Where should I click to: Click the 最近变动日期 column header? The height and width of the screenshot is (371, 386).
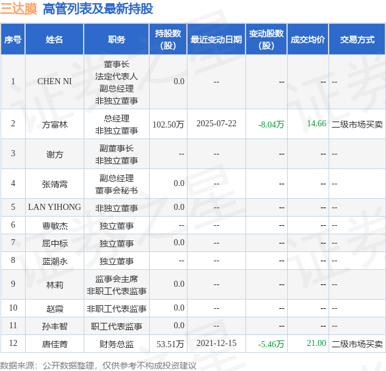(x=216, y=40)
